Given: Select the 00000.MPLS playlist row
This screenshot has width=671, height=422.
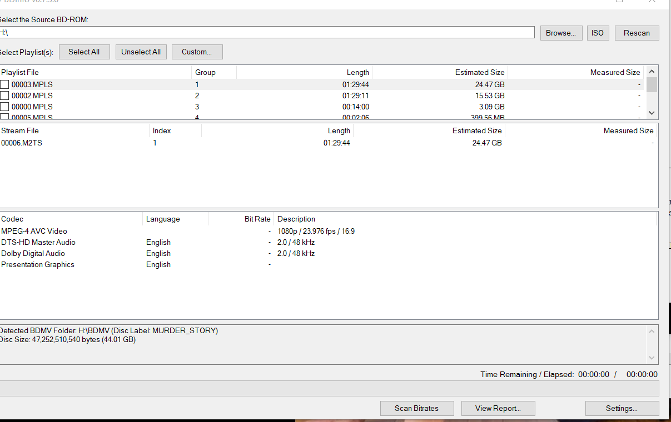Looking at the screenshot, I should point(322,107).
